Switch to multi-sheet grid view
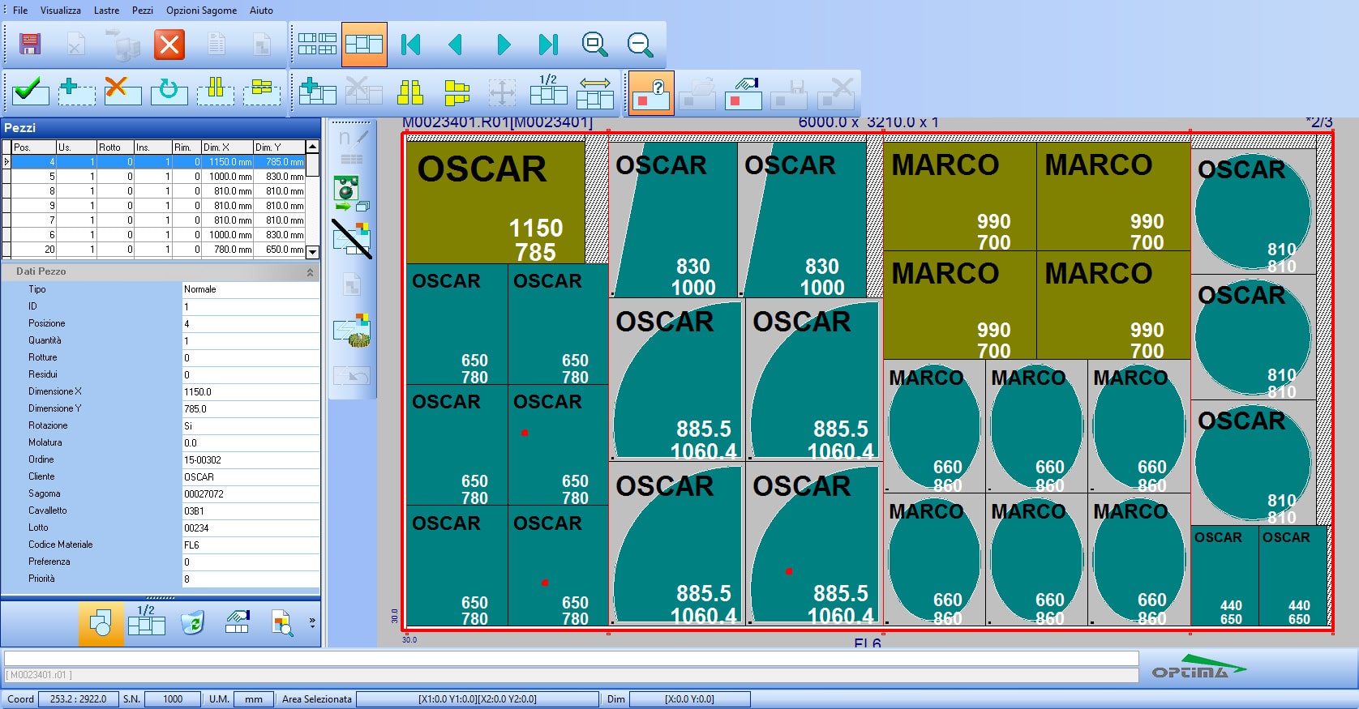The height and width of the screenshot is (709, 1359). pos(317,44)
